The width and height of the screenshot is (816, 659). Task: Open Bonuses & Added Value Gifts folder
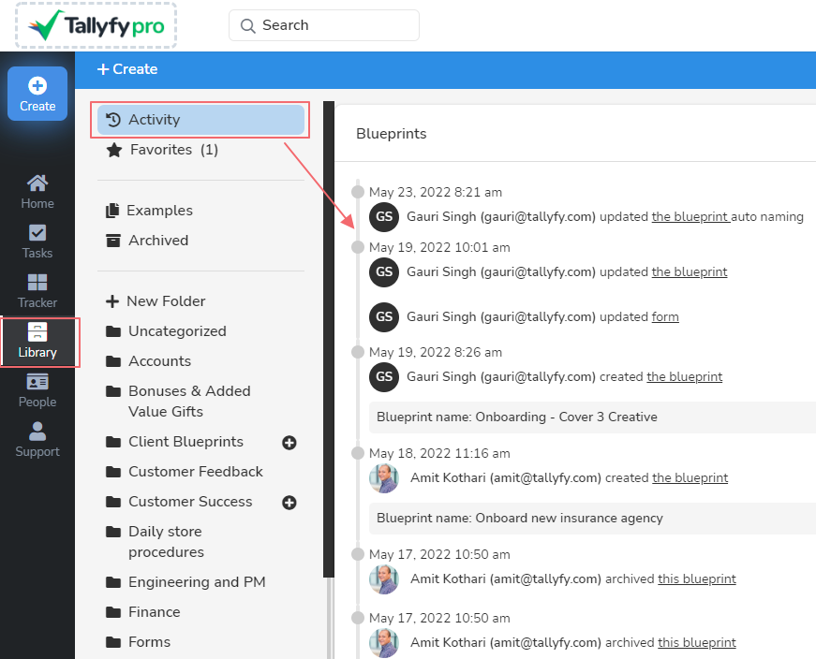[x=189, y=401]
